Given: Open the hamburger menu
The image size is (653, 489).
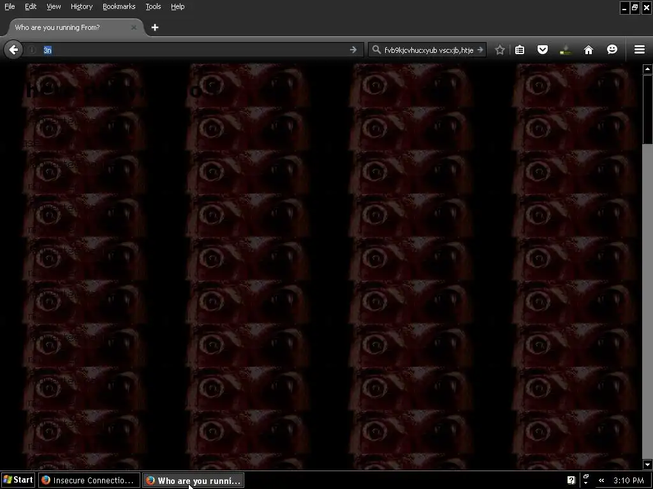Looking at the screenshot, I should 640,50.
